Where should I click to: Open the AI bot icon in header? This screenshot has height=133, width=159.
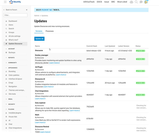point(131,2)
